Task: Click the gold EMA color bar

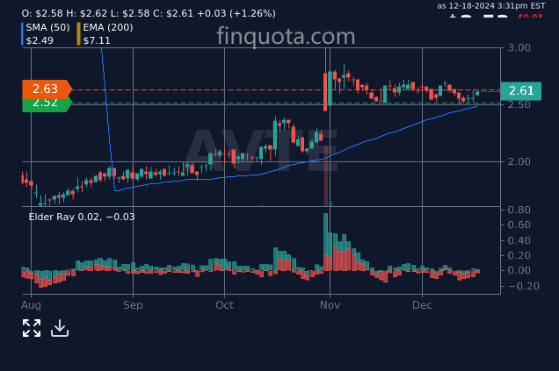Action: pos(78,34)
